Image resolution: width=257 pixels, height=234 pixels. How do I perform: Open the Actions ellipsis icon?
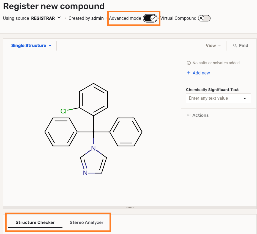pos(188,115)
